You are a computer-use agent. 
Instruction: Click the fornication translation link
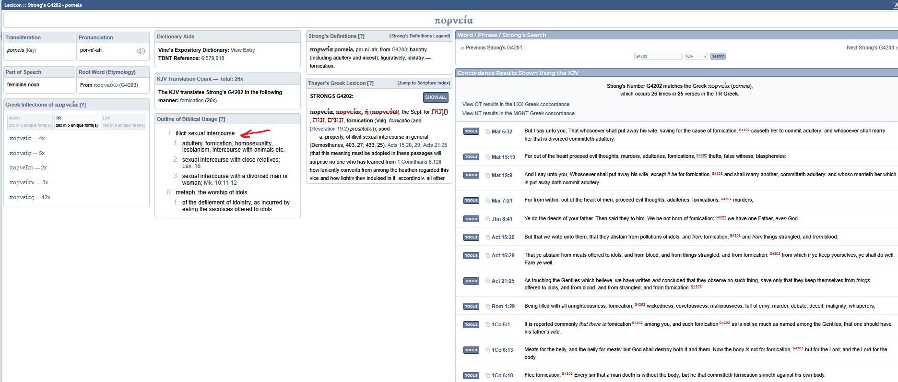192,100
